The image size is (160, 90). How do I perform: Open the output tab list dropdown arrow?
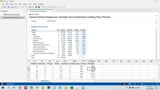(50, 11)
